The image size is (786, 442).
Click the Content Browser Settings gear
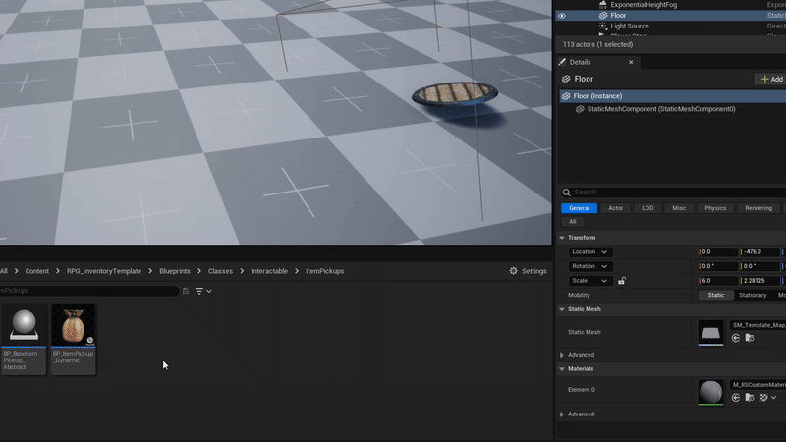(x=528, y=271)
